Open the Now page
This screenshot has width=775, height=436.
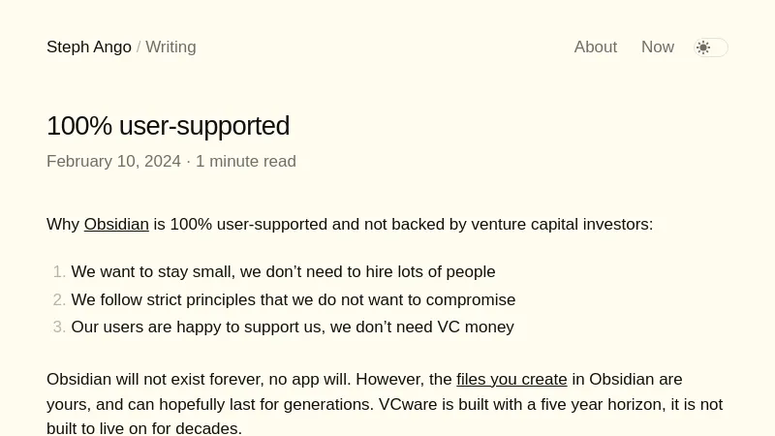[658, 47]
